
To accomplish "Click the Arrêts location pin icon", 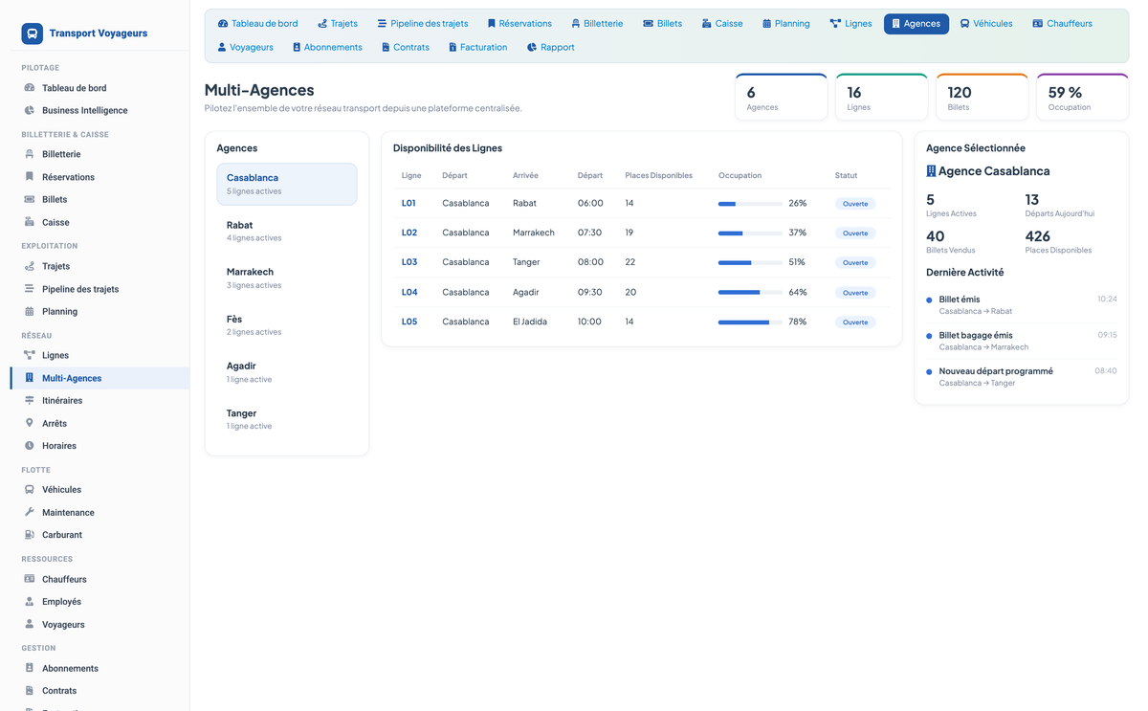I will click(30, 423).
